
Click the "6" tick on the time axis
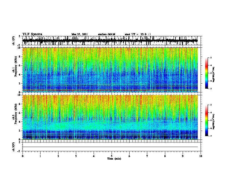coord(130,156)
